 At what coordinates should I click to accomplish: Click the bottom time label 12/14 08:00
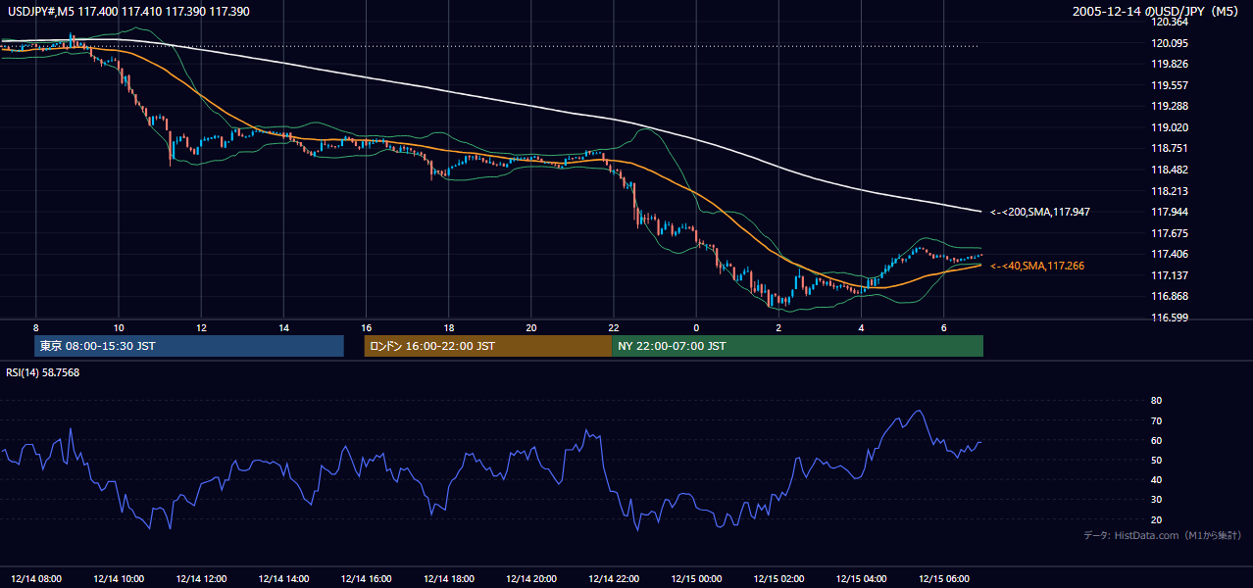[35, 579]
